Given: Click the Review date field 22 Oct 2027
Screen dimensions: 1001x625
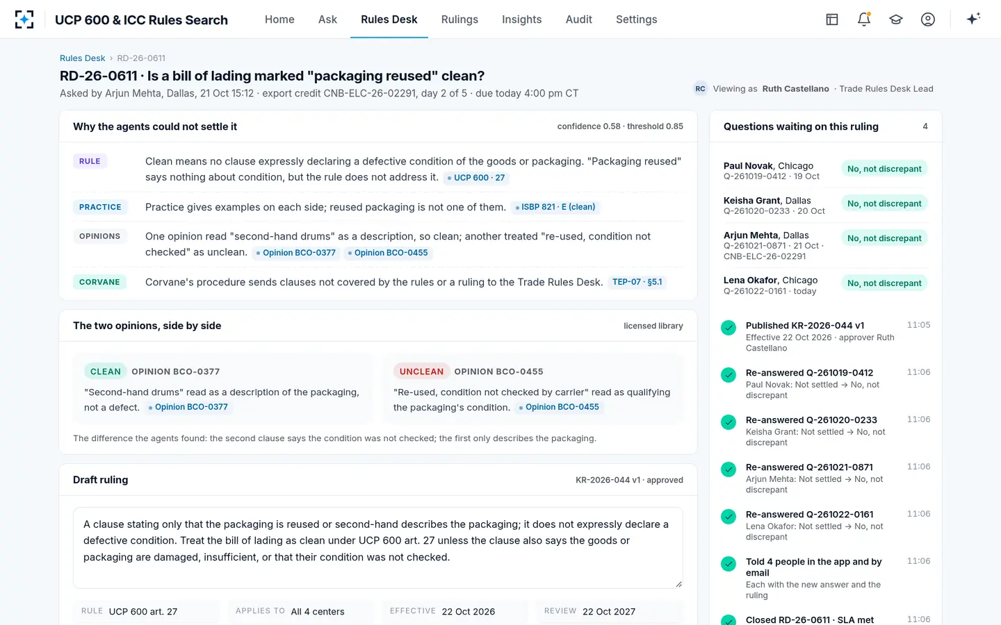Looking at the screenshot, I should tap(610, 611).
